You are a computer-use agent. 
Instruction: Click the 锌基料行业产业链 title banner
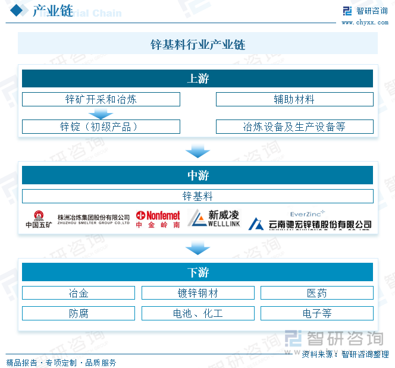(x=197, y=43)
